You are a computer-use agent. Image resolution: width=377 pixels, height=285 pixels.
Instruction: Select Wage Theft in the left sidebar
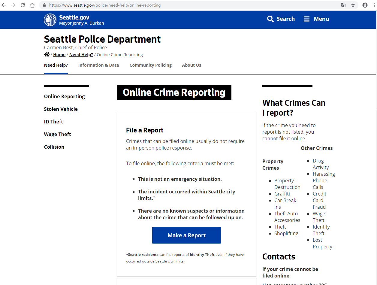tap(57, 134)
